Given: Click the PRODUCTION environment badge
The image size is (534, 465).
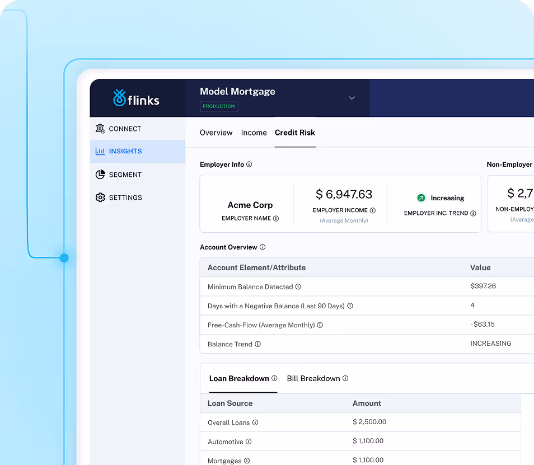Looking at the screenshot, I should click(x=219, y=106).
